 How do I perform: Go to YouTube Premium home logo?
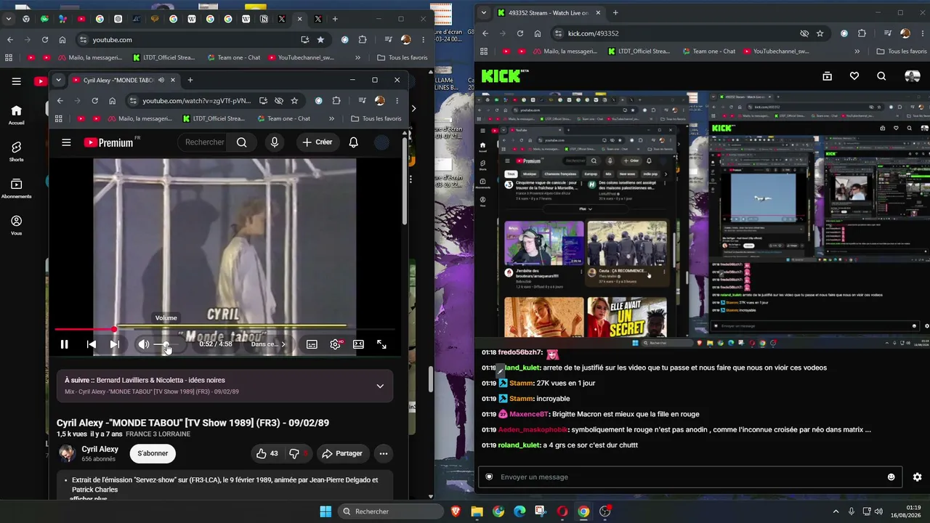click(x=110, y=142)
